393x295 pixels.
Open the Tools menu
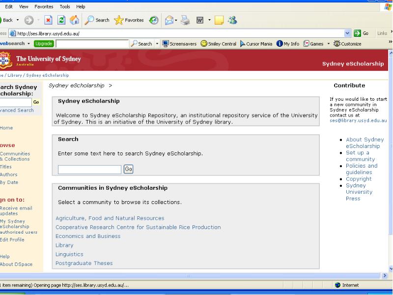[x=65, y=7]
